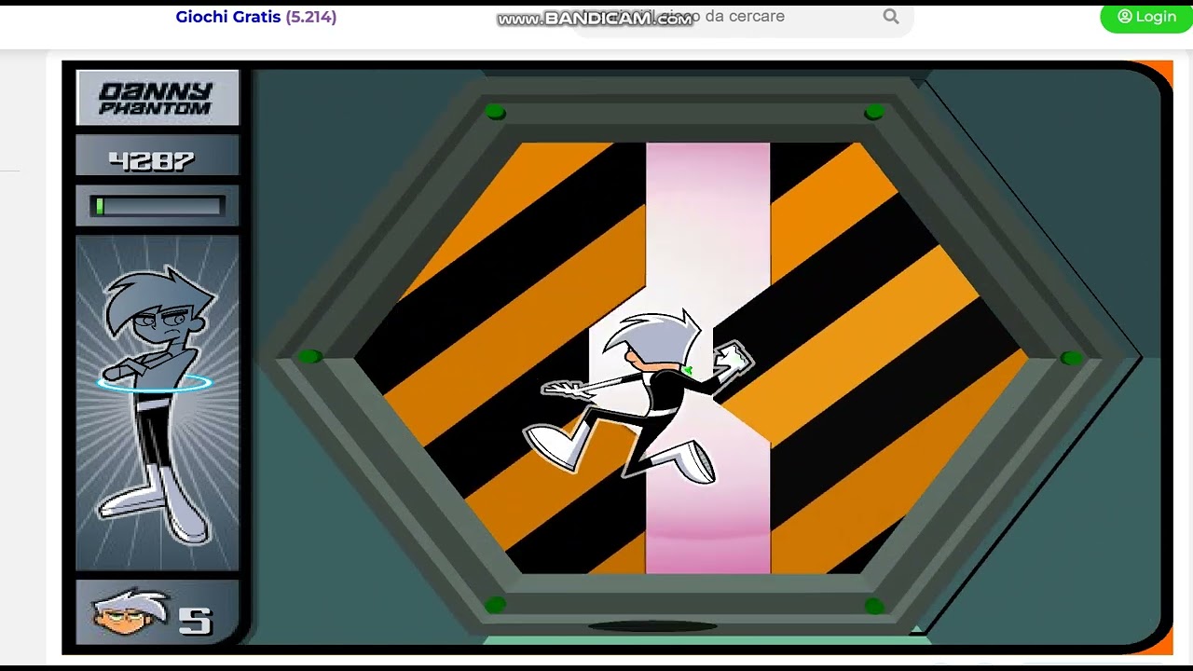Viewport: 1193px width, 671px height.
Task: Click the green energy bar
Action: click(x=158, y=206)
